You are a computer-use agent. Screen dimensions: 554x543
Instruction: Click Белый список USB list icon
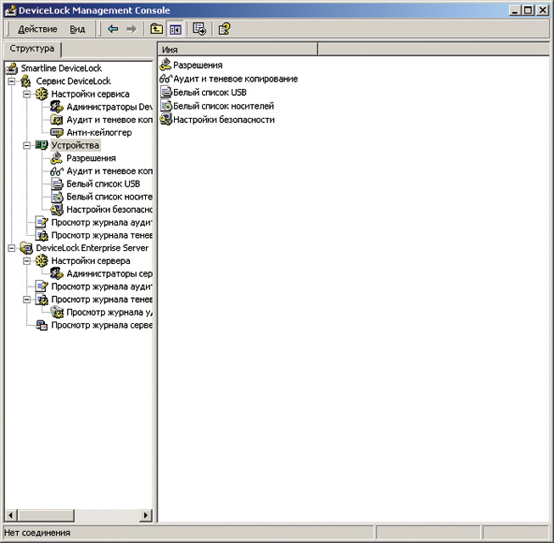pyautogui.click(x=165, y=92)
